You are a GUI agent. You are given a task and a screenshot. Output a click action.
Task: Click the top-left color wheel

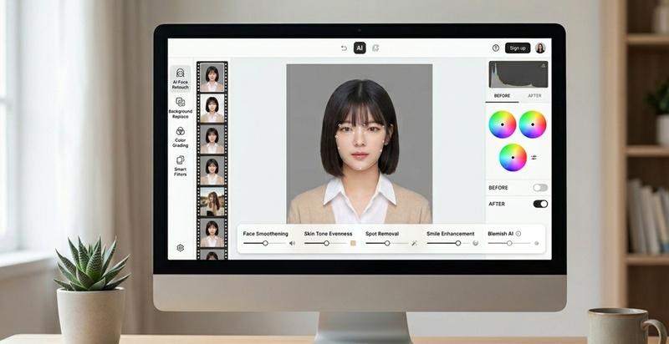click(x=503, y=124)
